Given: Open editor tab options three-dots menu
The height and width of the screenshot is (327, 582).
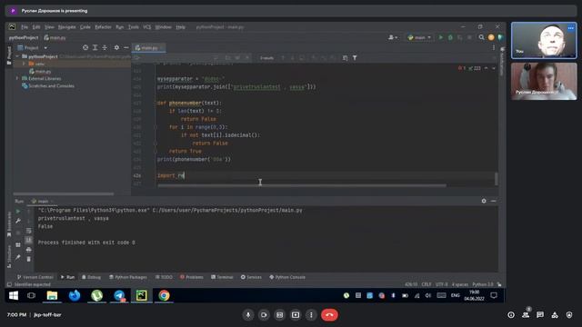Looking at the screenshot, I should pos(494,47).
